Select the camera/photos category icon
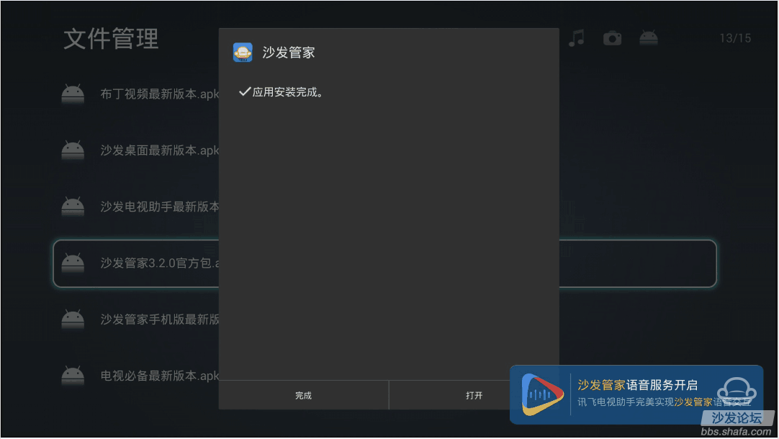Viewport: 779px width, 439px height. point(612,38)
